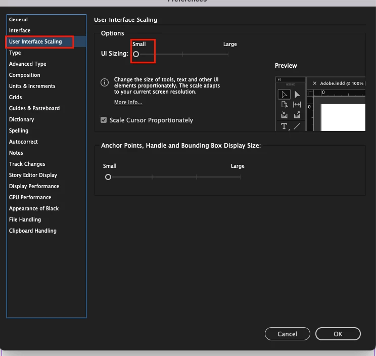Open Appearance of Black category
376x356 pixels.
click(x=46, y=208)
